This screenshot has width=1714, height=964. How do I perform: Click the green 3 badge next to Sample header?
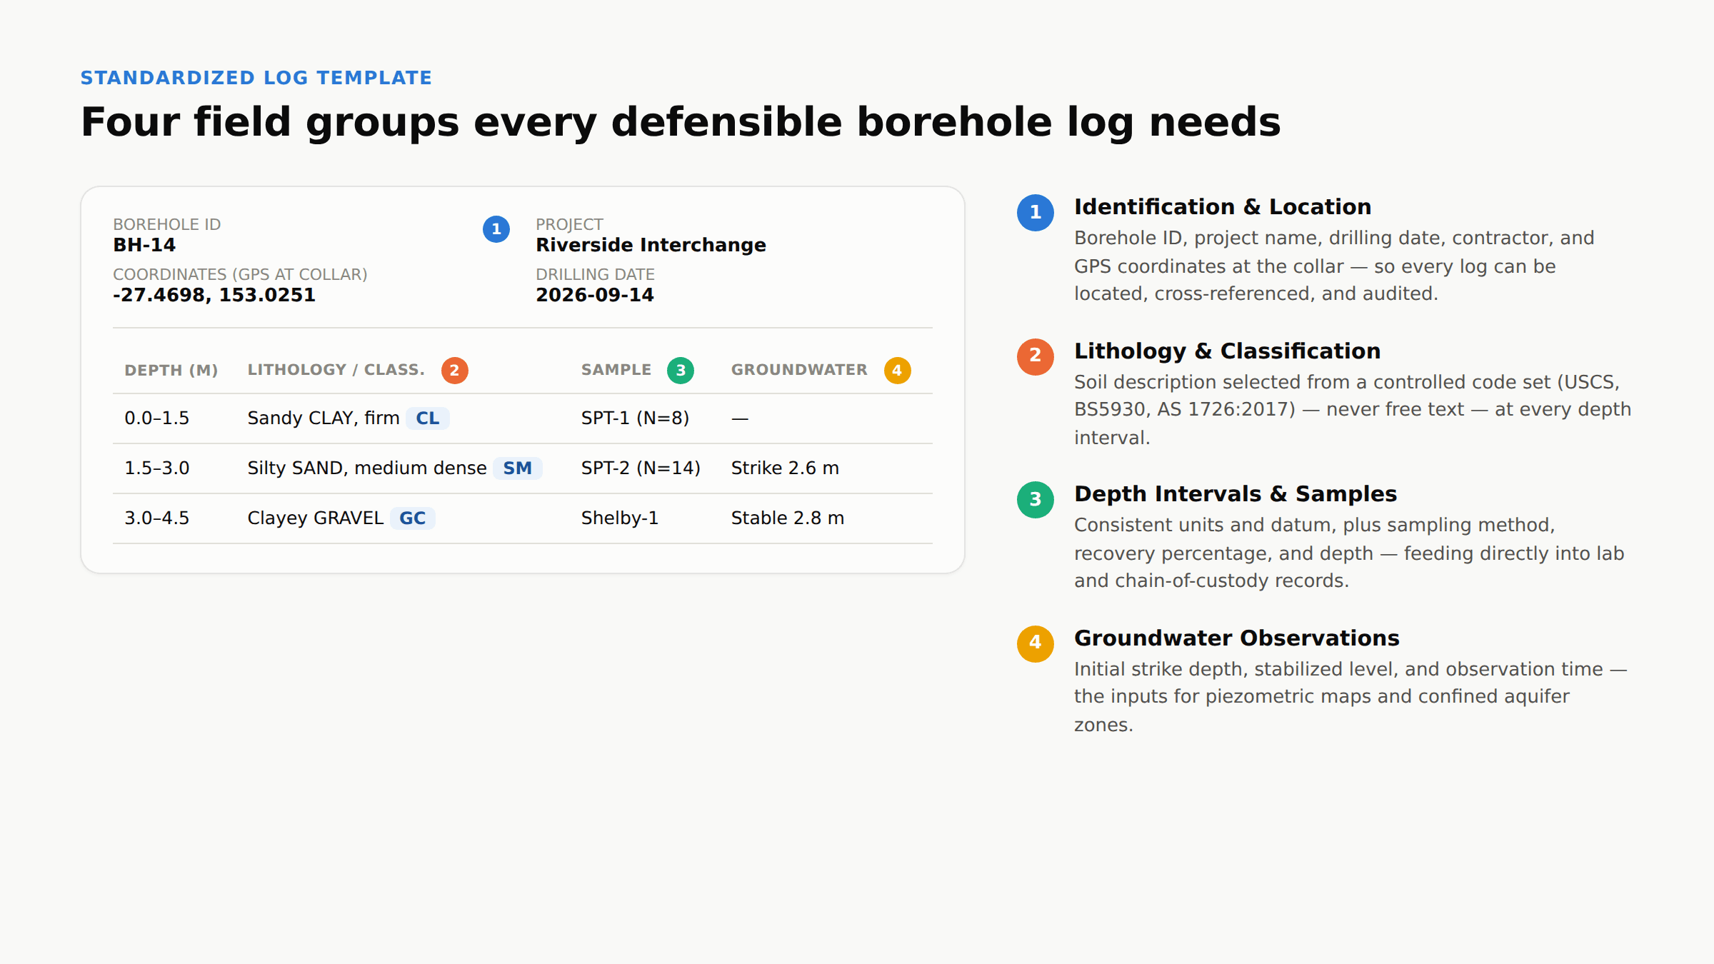point(681,371)
